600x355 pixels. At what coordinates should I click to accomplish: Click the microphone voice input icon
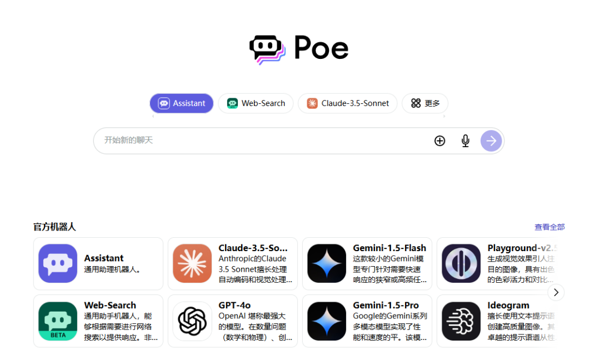tap(465, 141)
